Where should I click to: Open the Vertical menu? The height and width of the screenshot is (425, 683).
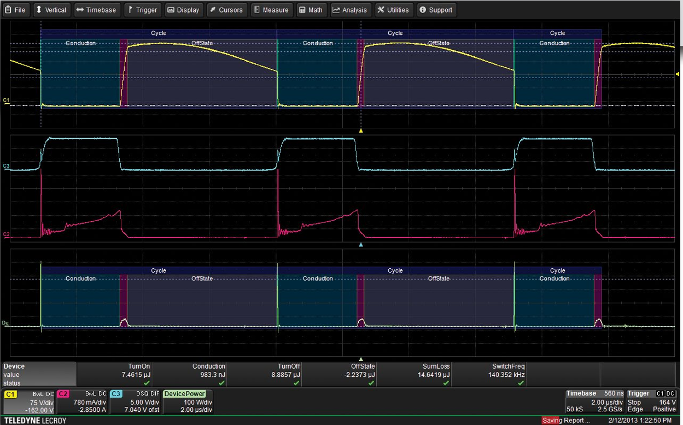click(51, 10)
